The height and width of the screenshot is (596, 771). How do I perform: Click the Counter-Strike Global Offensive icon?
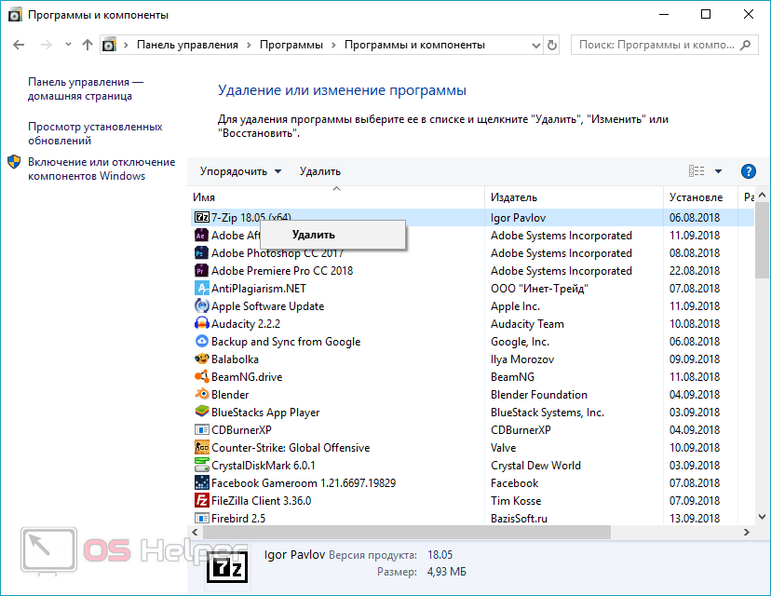tap(202, 448)
